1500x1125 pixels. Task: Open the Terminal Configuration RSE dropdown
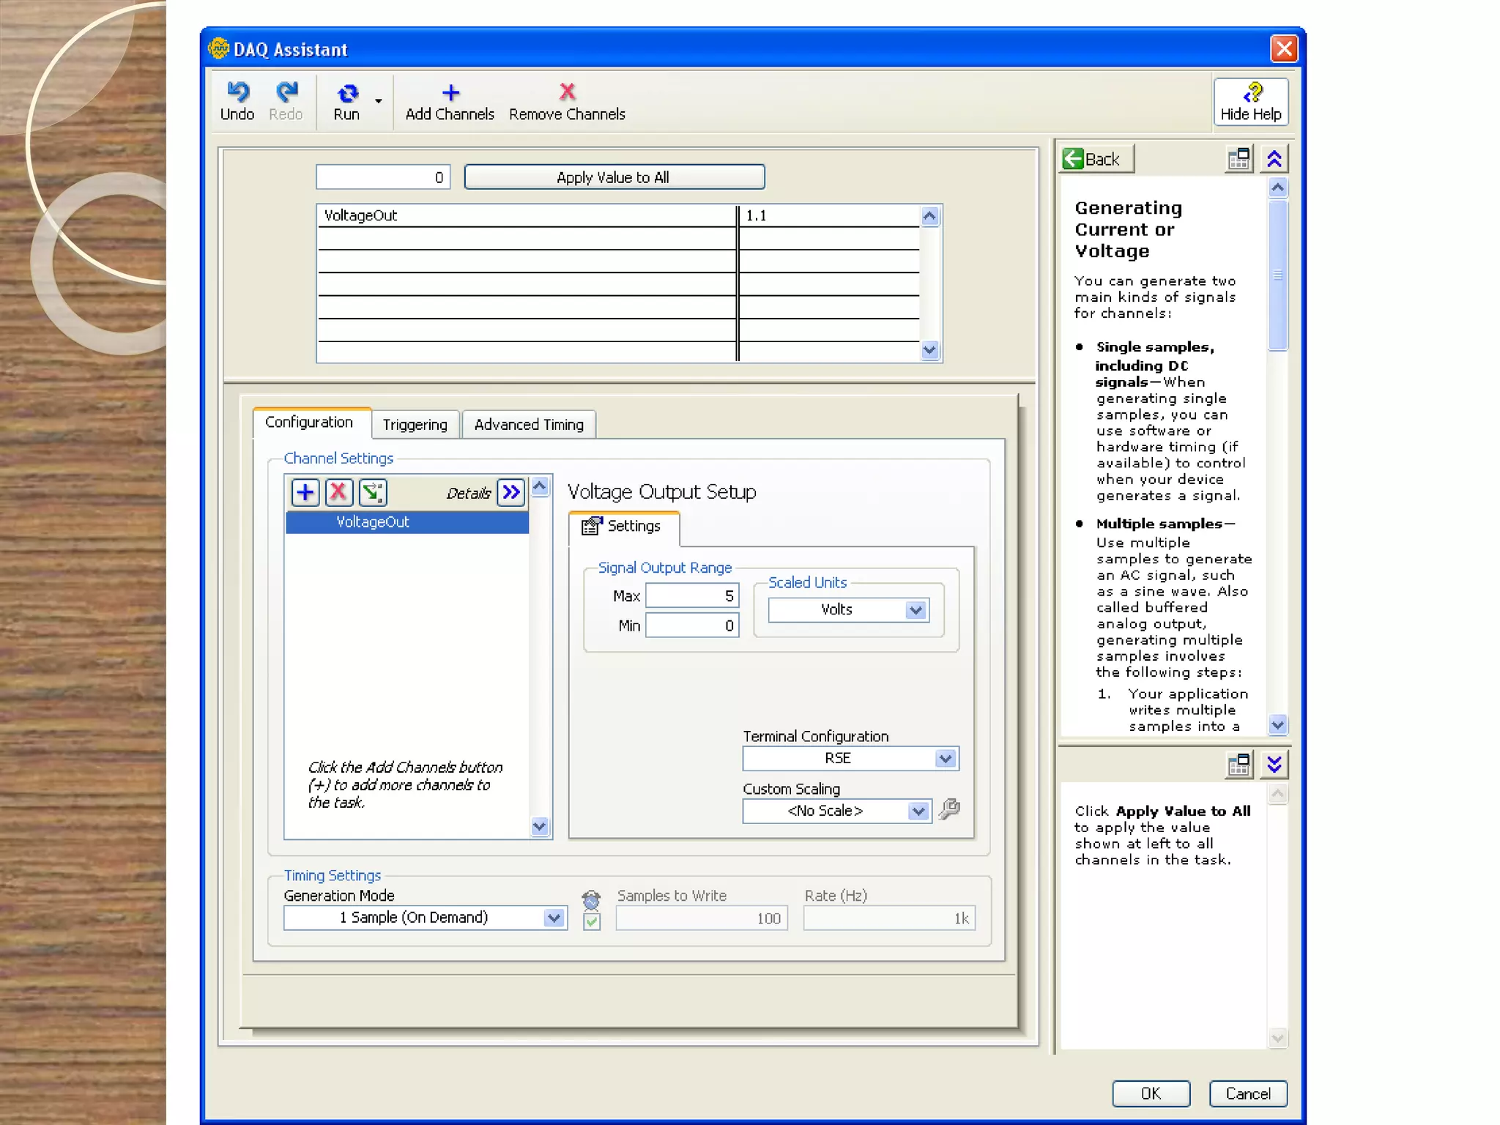pyautogui.click(x=945, y=759)
